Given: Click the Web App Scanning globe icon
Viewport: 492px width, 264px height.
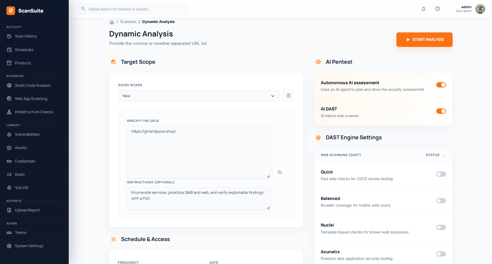Looking at the screenshot, I should 9,99.
